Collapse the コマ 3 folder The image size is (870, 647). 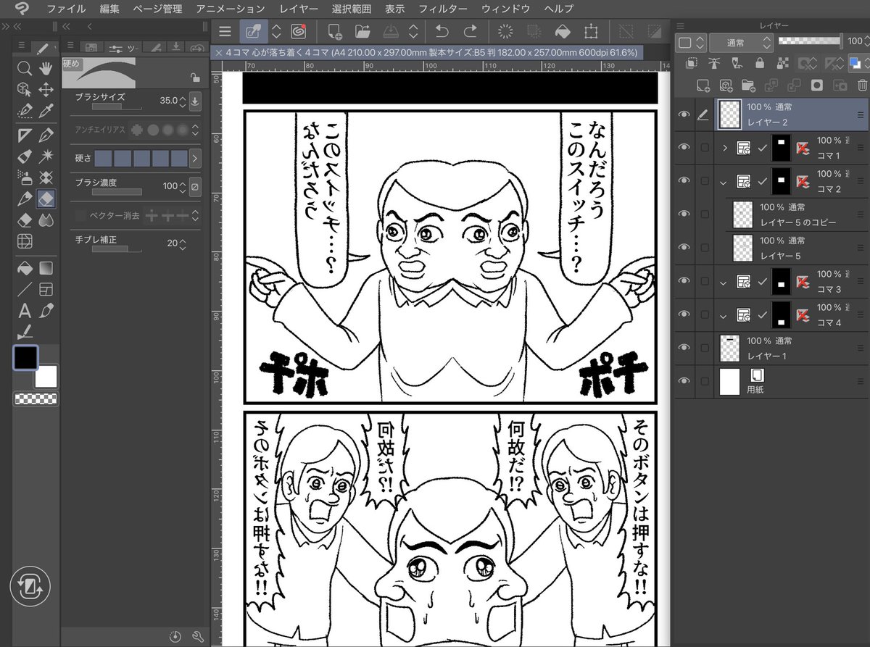(724, 281)
